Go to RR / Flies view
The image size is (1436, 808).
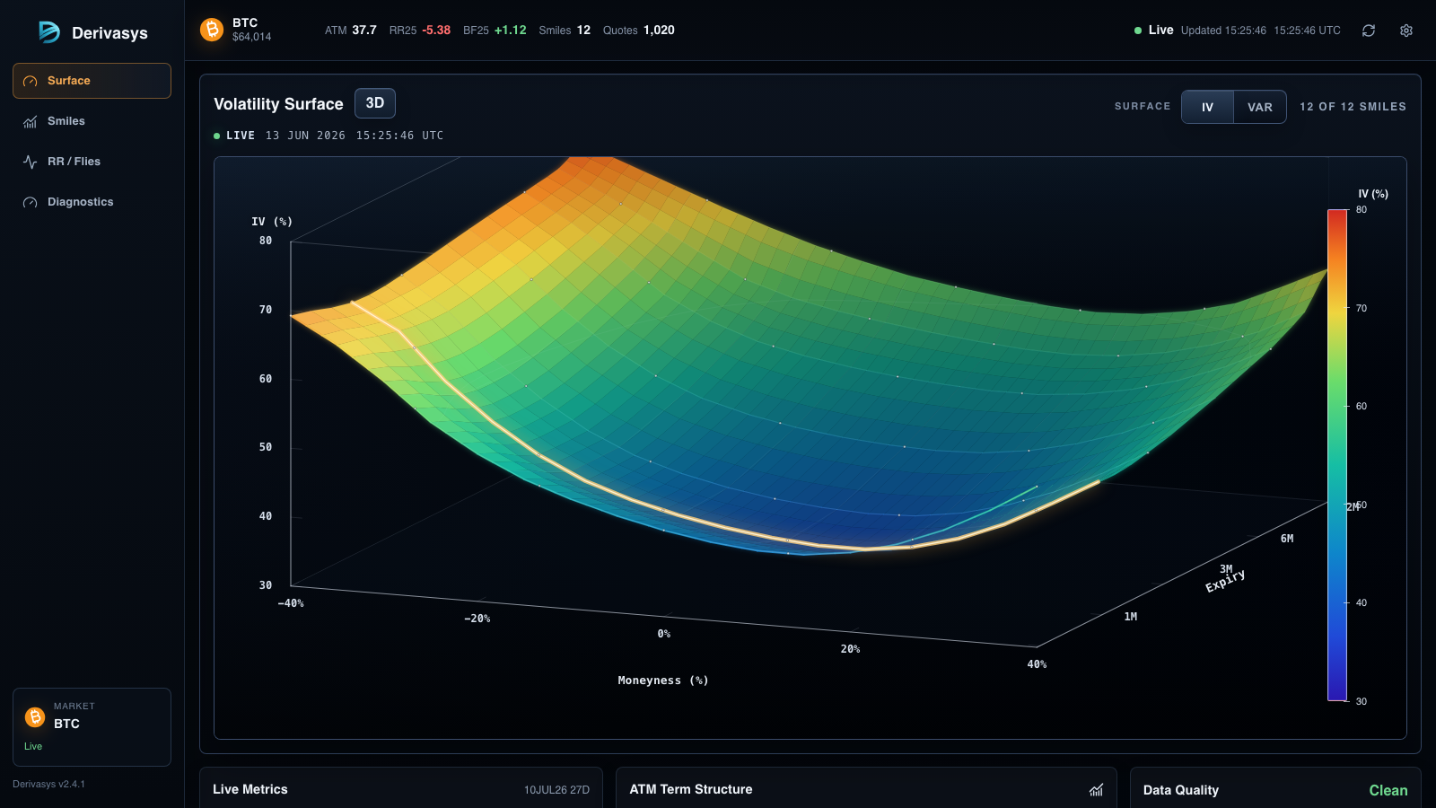coord(92,162)
